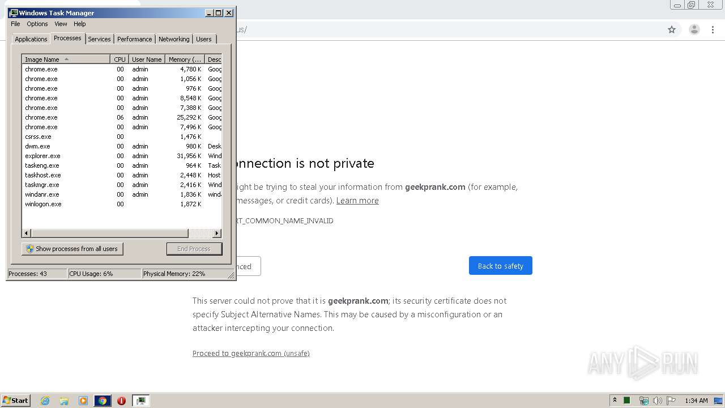Sort by the User Name column header

[146, 59]
